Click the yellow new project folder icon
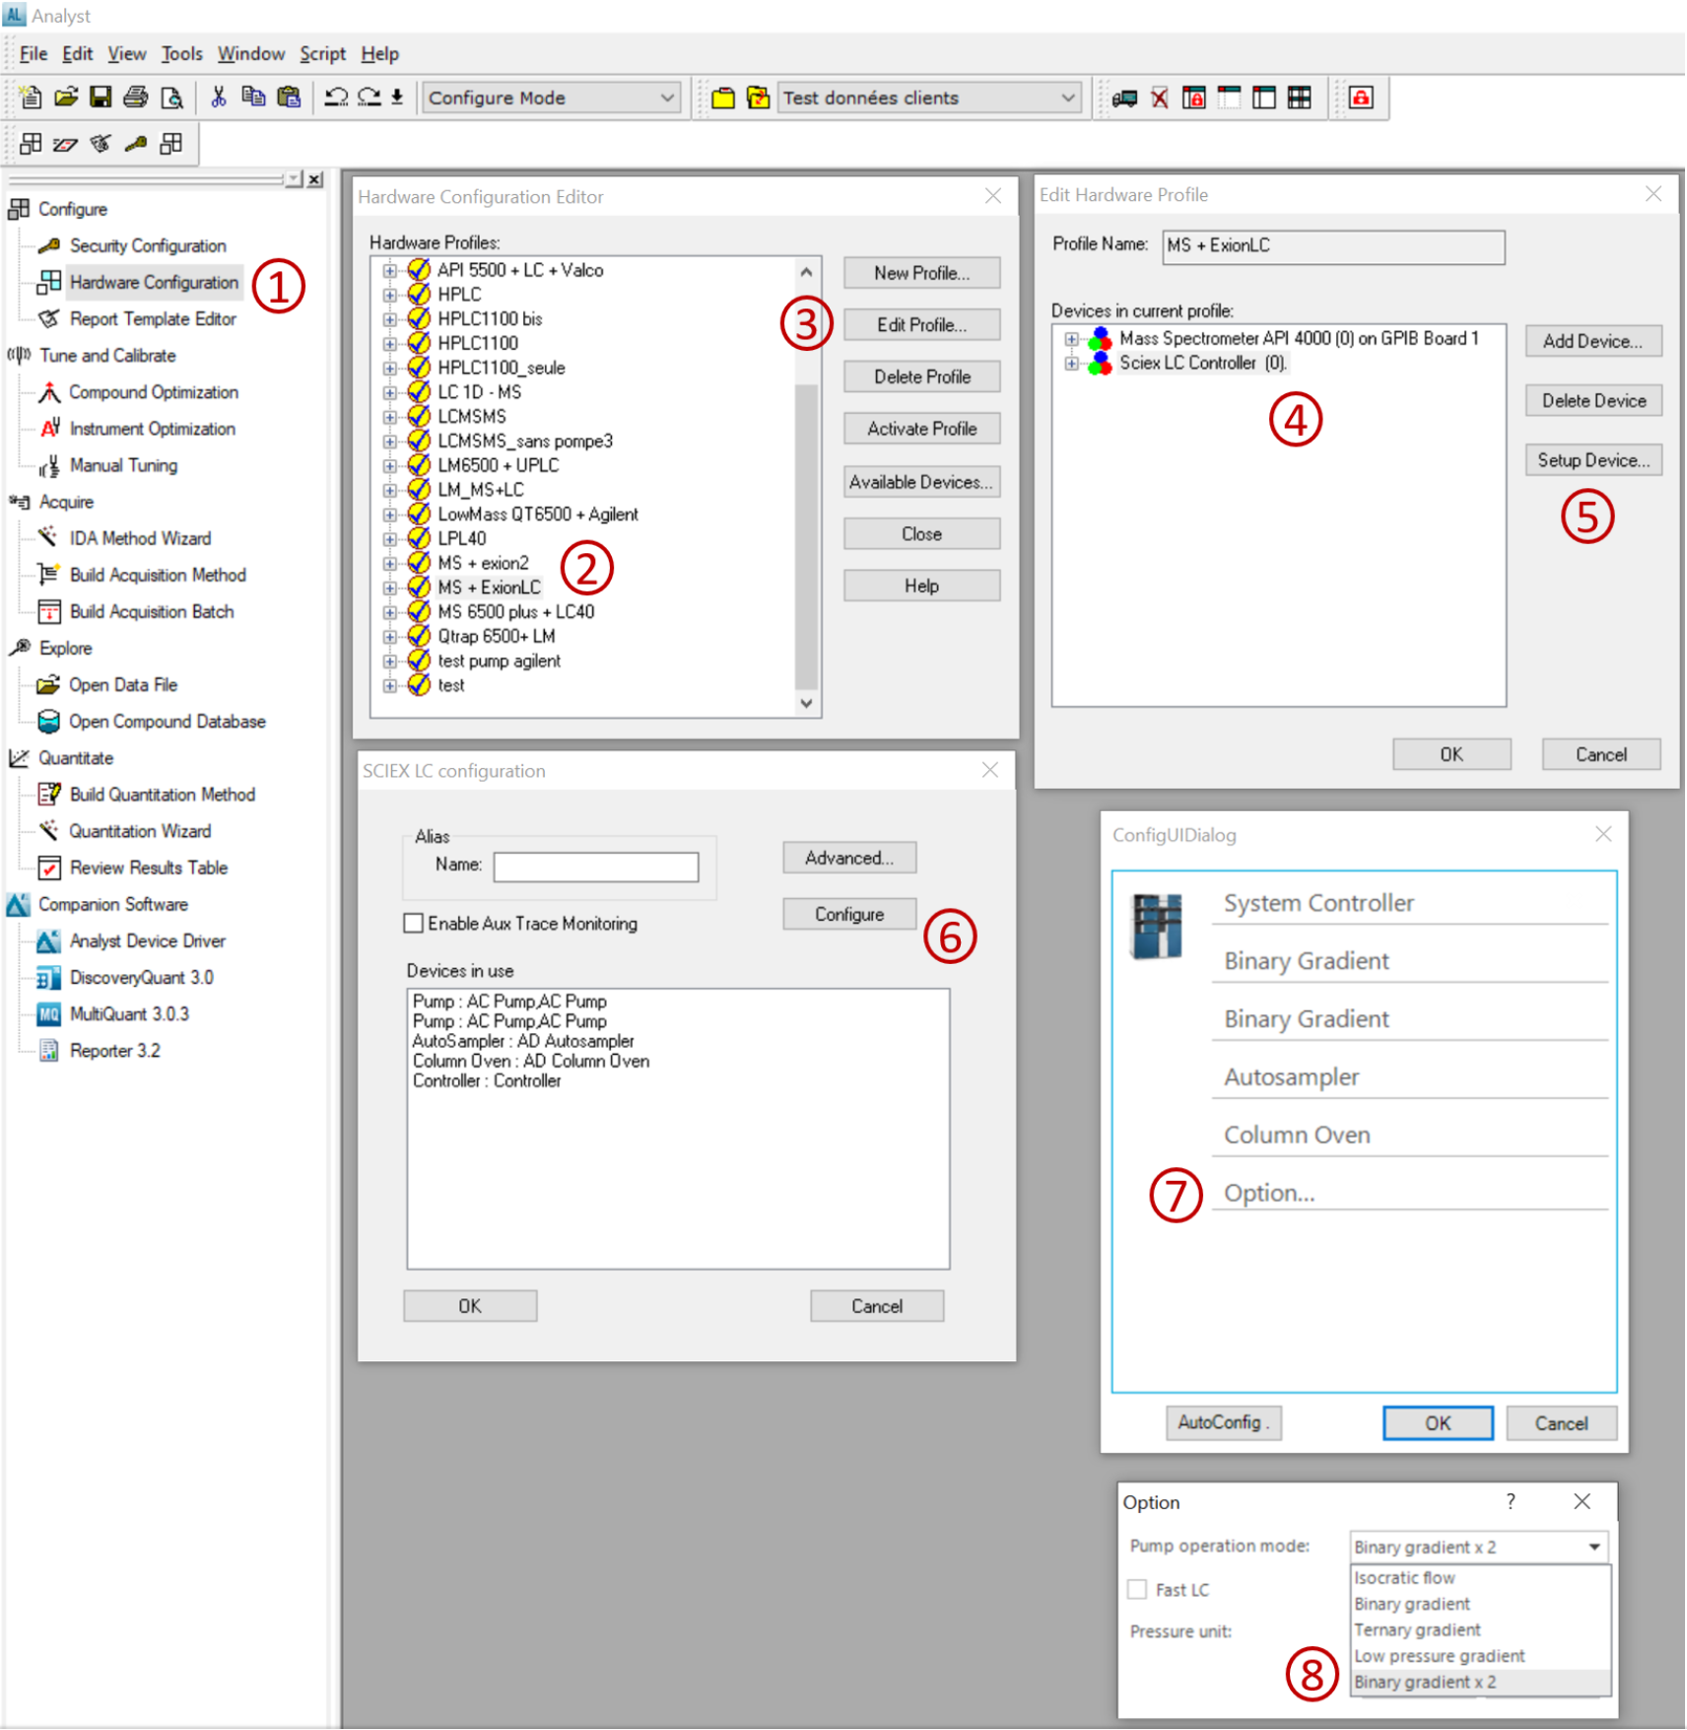The height and width of the screenshot is (1730, 1687). click(x=723, y=98)
